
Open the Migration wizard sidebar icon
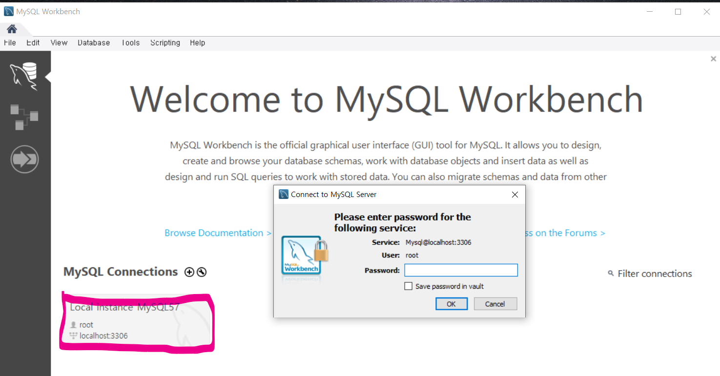point(24,159)
